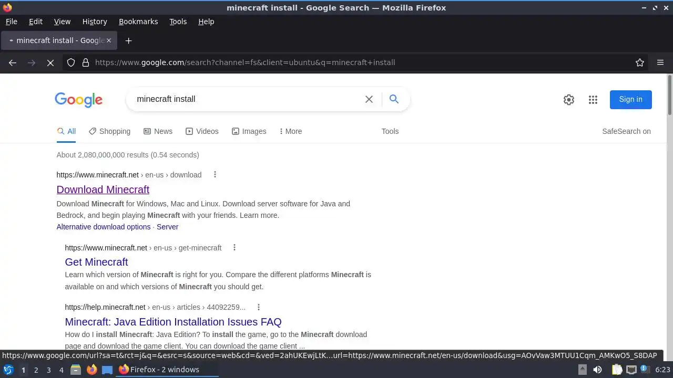Image resolution: width=673 pixels, height=378 pixels.
Task: Switch to News results
Action: point(158,131)
